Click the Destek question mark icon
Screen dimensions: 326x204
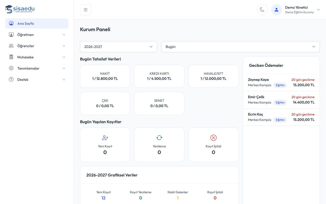pos(11,80)
